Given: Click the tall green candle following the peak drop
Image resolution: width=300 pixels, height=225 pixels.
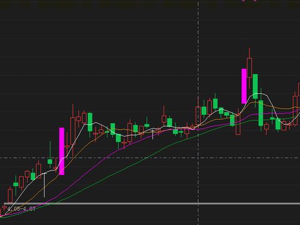Looking at the screenshot, I should [x=261, y=113].
